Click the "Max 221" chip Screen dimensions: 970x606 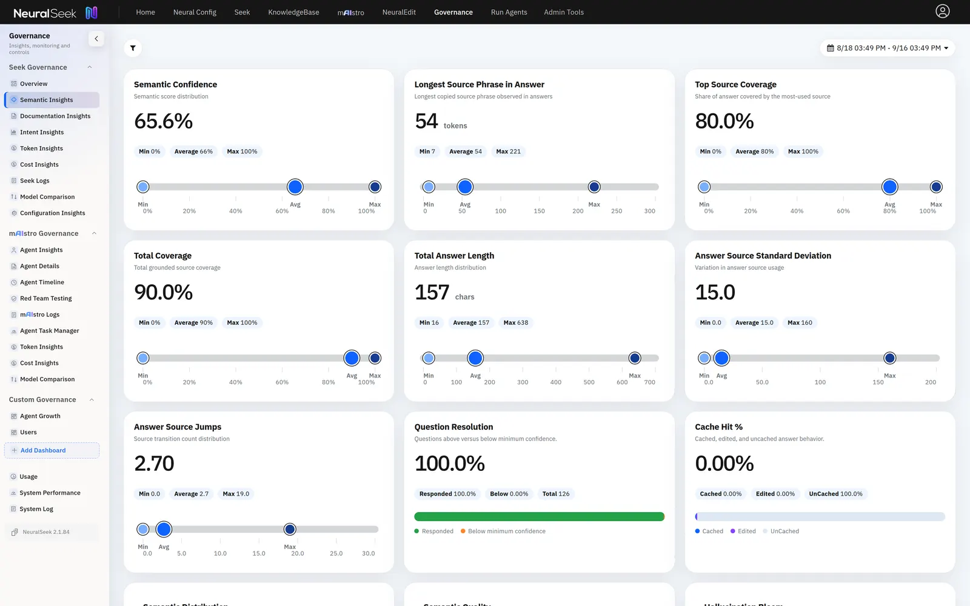[x=508, y=151]
